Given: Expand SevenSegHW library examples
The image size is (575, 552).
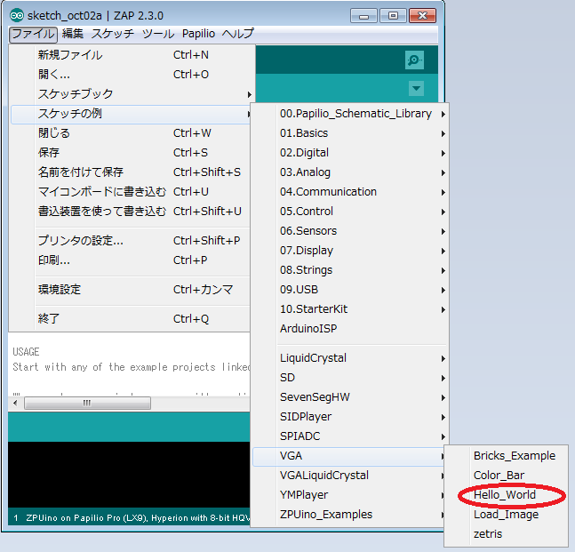Looking at the screenshot, I should pyautogui.click(x=350, y=397).
